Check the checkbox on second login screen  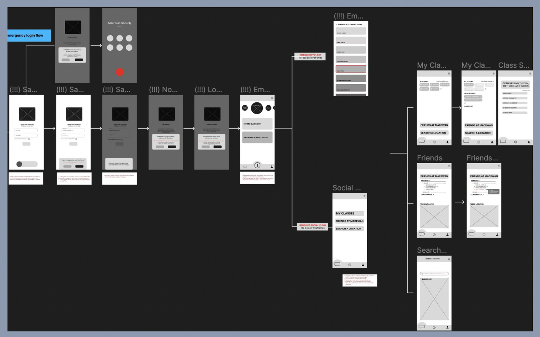[x=76, y=139]
